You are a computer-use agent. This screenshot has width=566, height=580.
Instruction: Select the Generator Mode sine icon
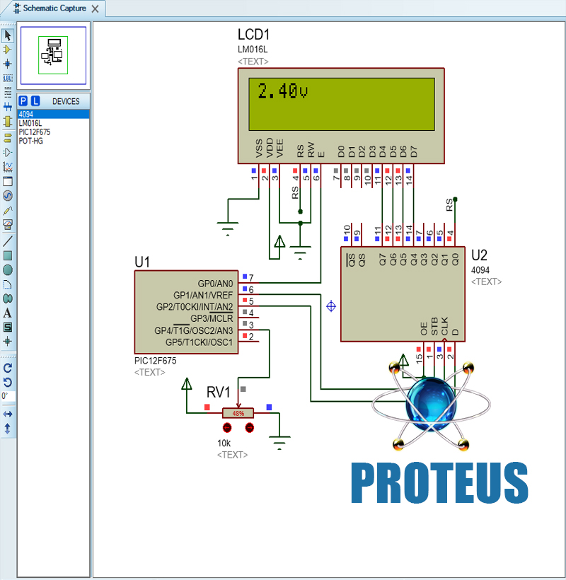(x=8, y=196)
